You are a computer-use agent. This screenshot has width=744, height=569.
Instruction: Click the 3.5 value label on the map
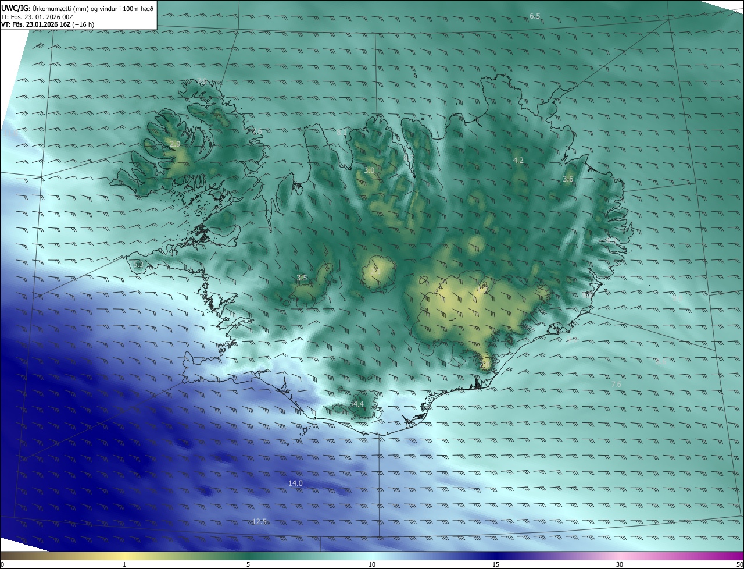pyautogui.click(x=302, y=278)
